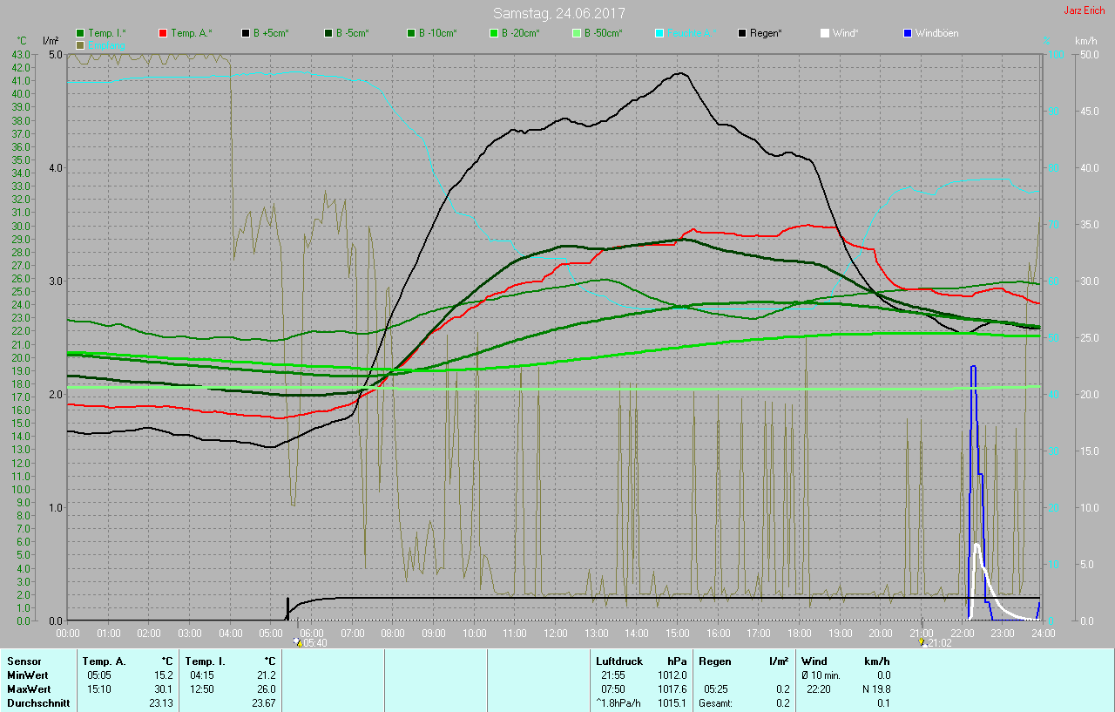Click the wind gust time 22:20
Viewport: 1115px width, 712px height.
pos(819,689)
